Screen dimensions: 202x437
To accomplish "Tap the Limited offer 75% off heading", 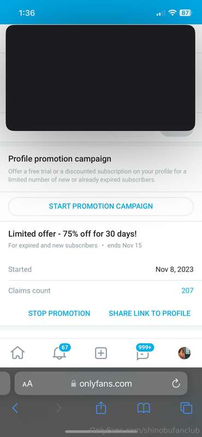I will [73, 234].
